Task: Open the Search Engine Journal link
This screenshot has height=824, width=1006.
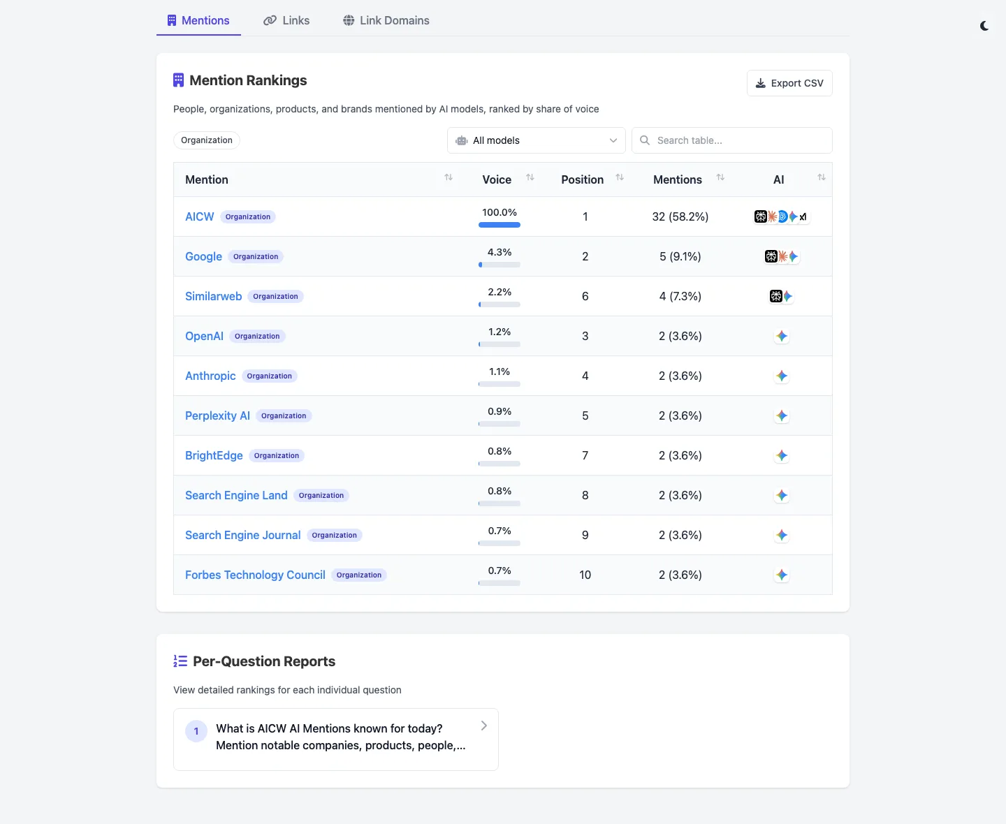Action: click(x=242, y=535)
